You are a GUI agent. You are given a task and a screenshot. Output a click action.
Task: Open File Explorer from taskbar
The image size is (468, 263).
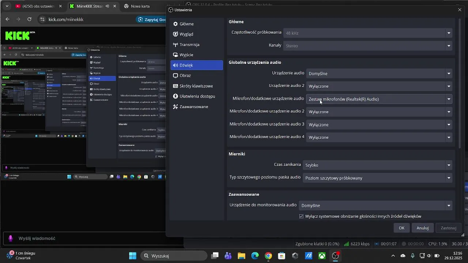241,256
